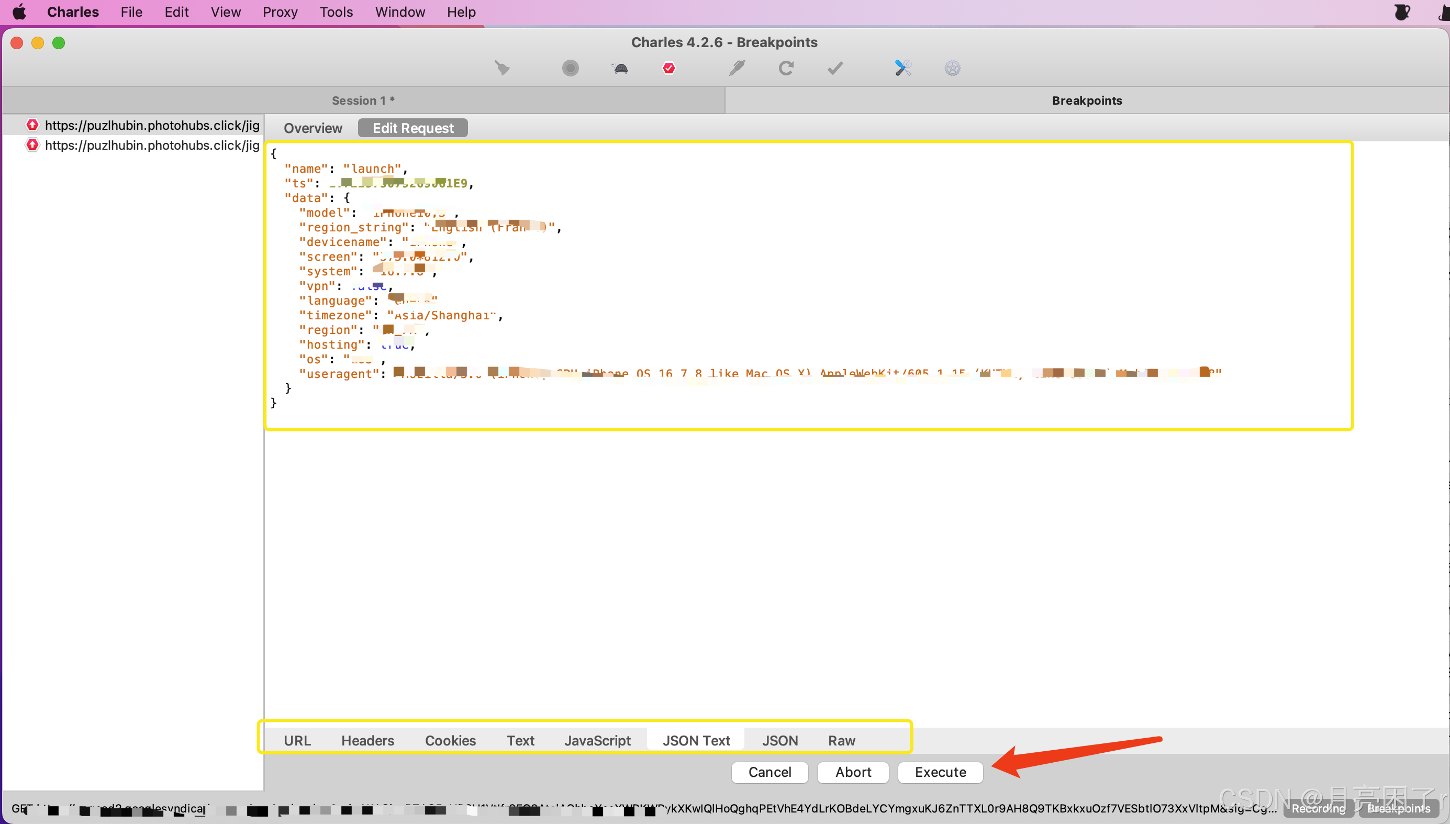
Task: Click the validate checkmark icon
Action: [x=835, y=69]
